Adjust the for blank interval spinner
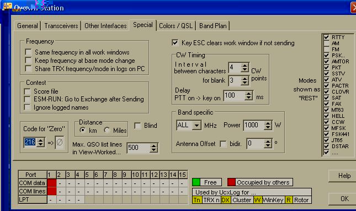Screen dimensions: 356x211 (245, 80)
